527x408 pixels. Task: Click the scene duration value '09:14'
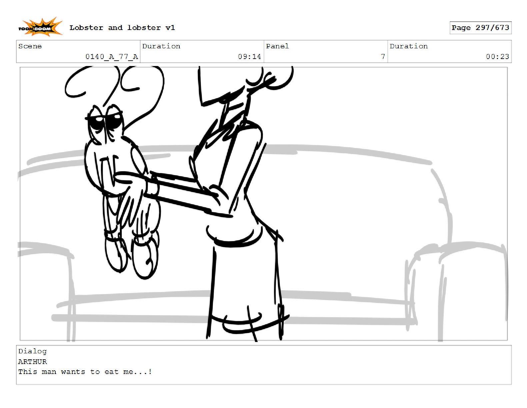(x=249, y=57)
